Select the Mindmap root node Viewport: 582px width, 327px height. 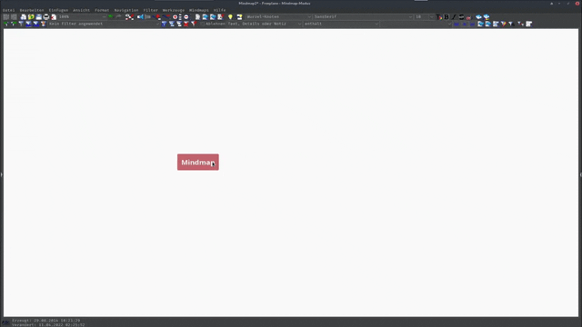[198, 162]
